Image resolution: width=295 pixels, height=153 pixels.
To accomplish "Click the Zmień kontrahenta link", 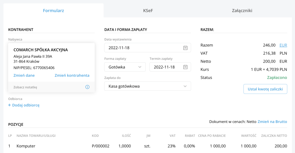I will coord(72,75).
